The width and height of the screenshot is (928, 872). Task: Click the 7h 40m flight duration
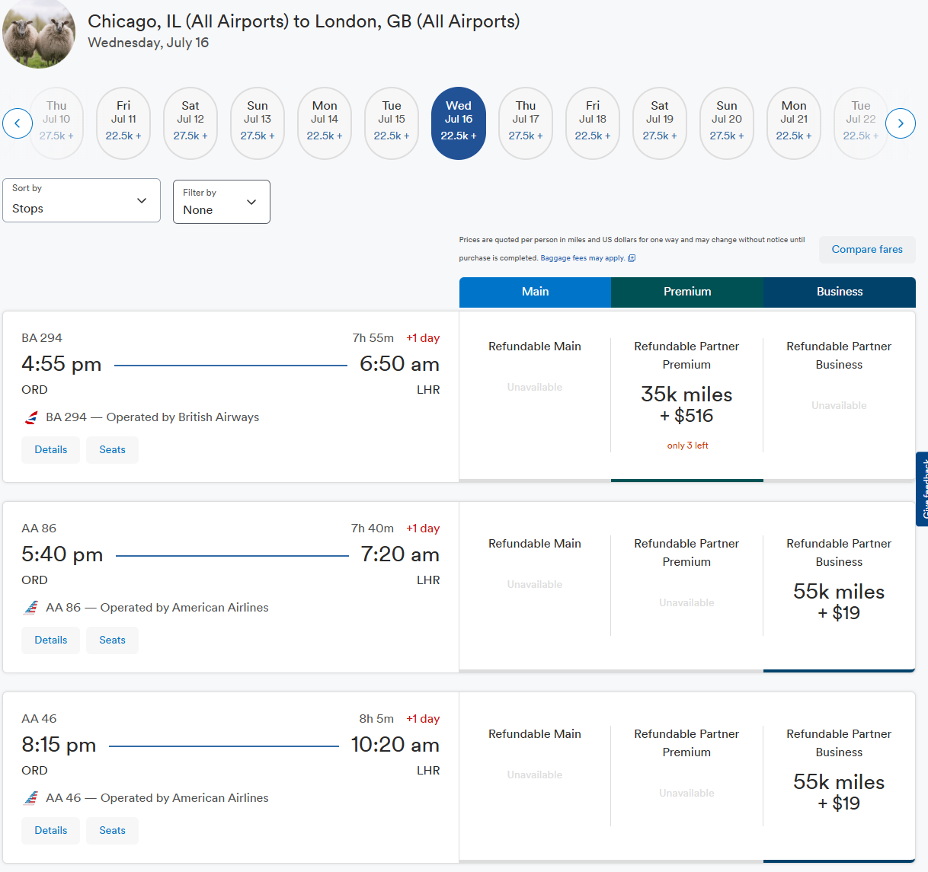pos(373,529)
